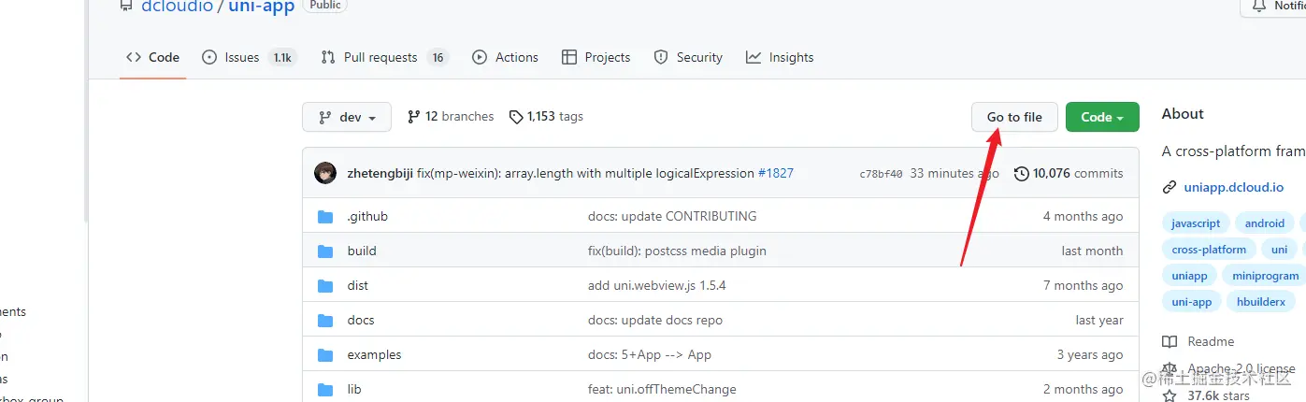The height and width of the screenshot is (402, 1306).
Task: Click the Readme book icon
Action: click(1170, 342)
